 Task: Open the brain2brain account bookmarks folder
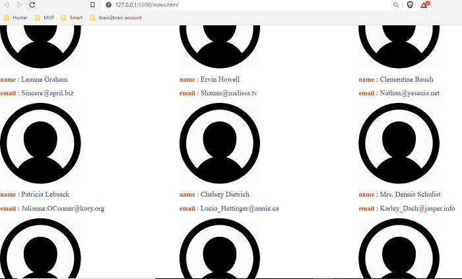point(115,18)
